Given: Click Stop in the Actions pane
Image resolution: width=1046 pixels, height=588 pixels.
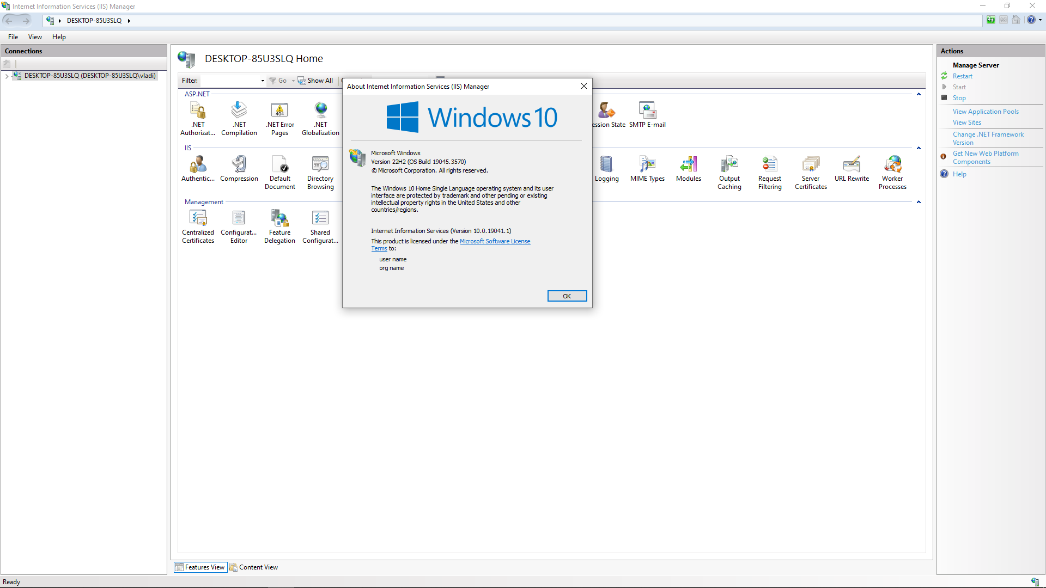Looking at the screenshot, I should click(x=959, y=98).
